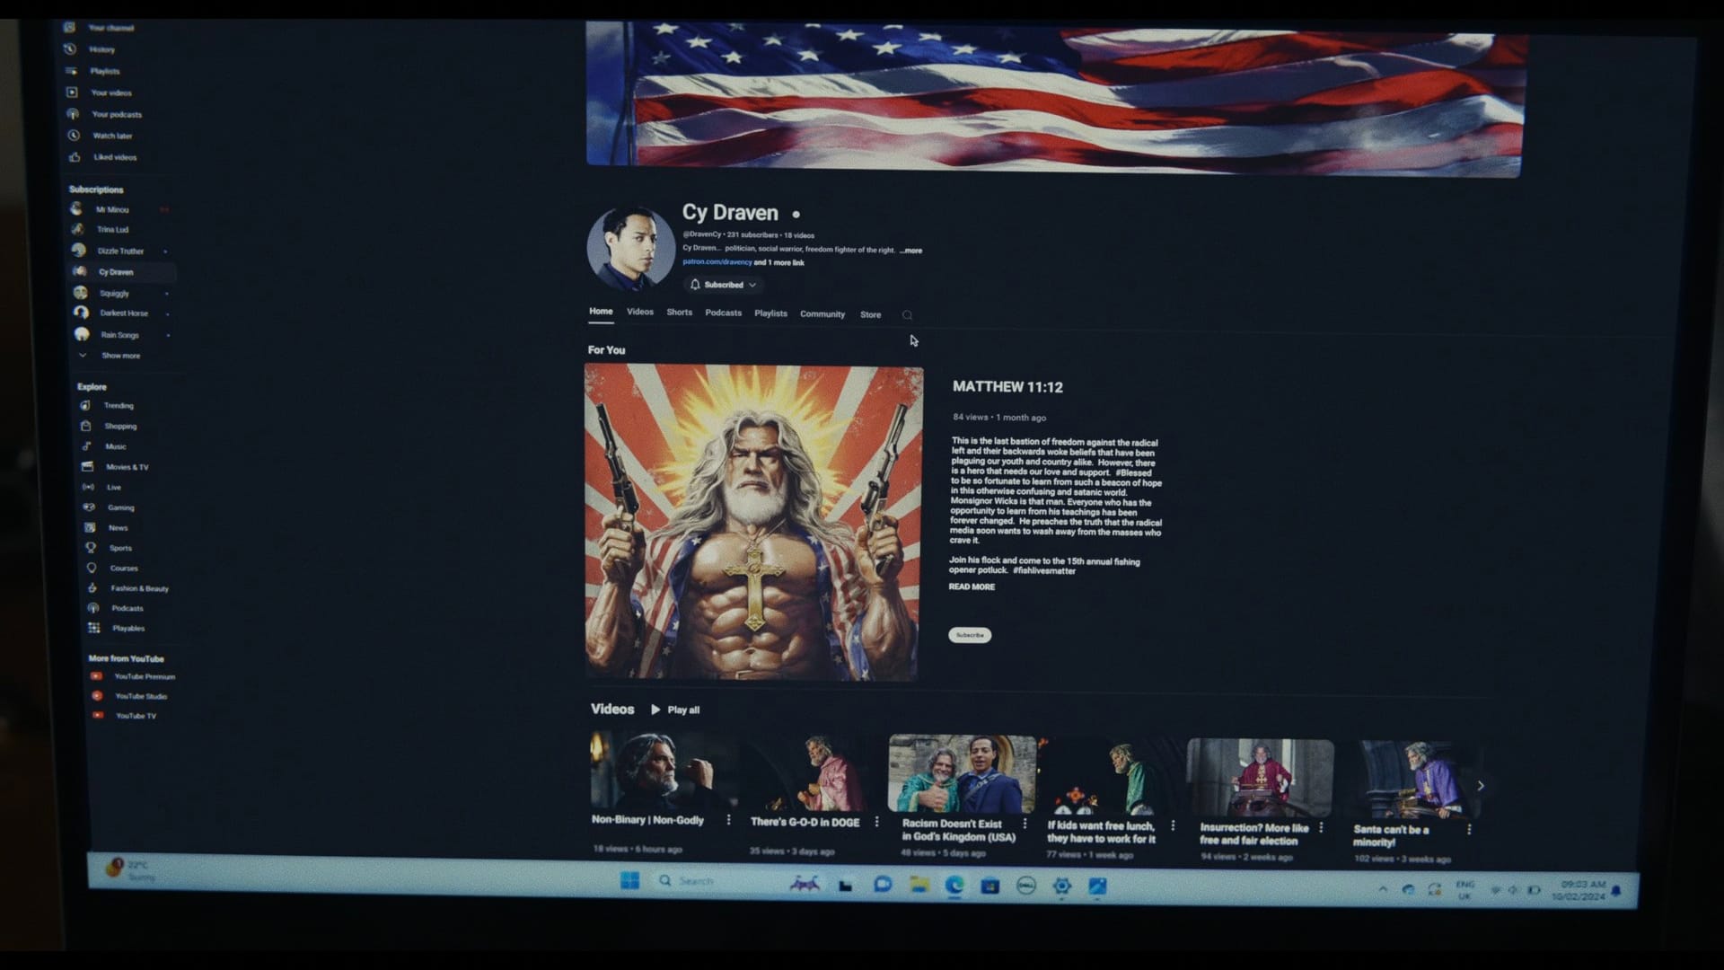
Task: Click the Subscribe button below the description
Action: click(970, 635)
